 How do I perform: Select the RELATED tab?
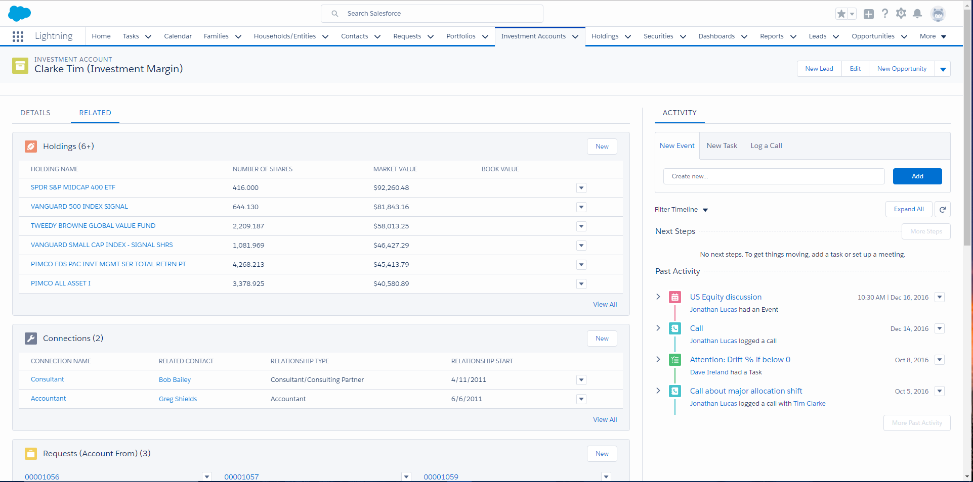pyautogui.click(x=95, y=113)
